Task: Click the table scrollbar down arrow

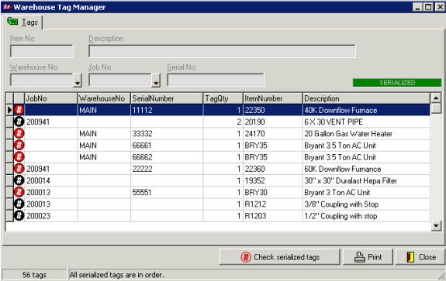Action: tap(436, 226)
